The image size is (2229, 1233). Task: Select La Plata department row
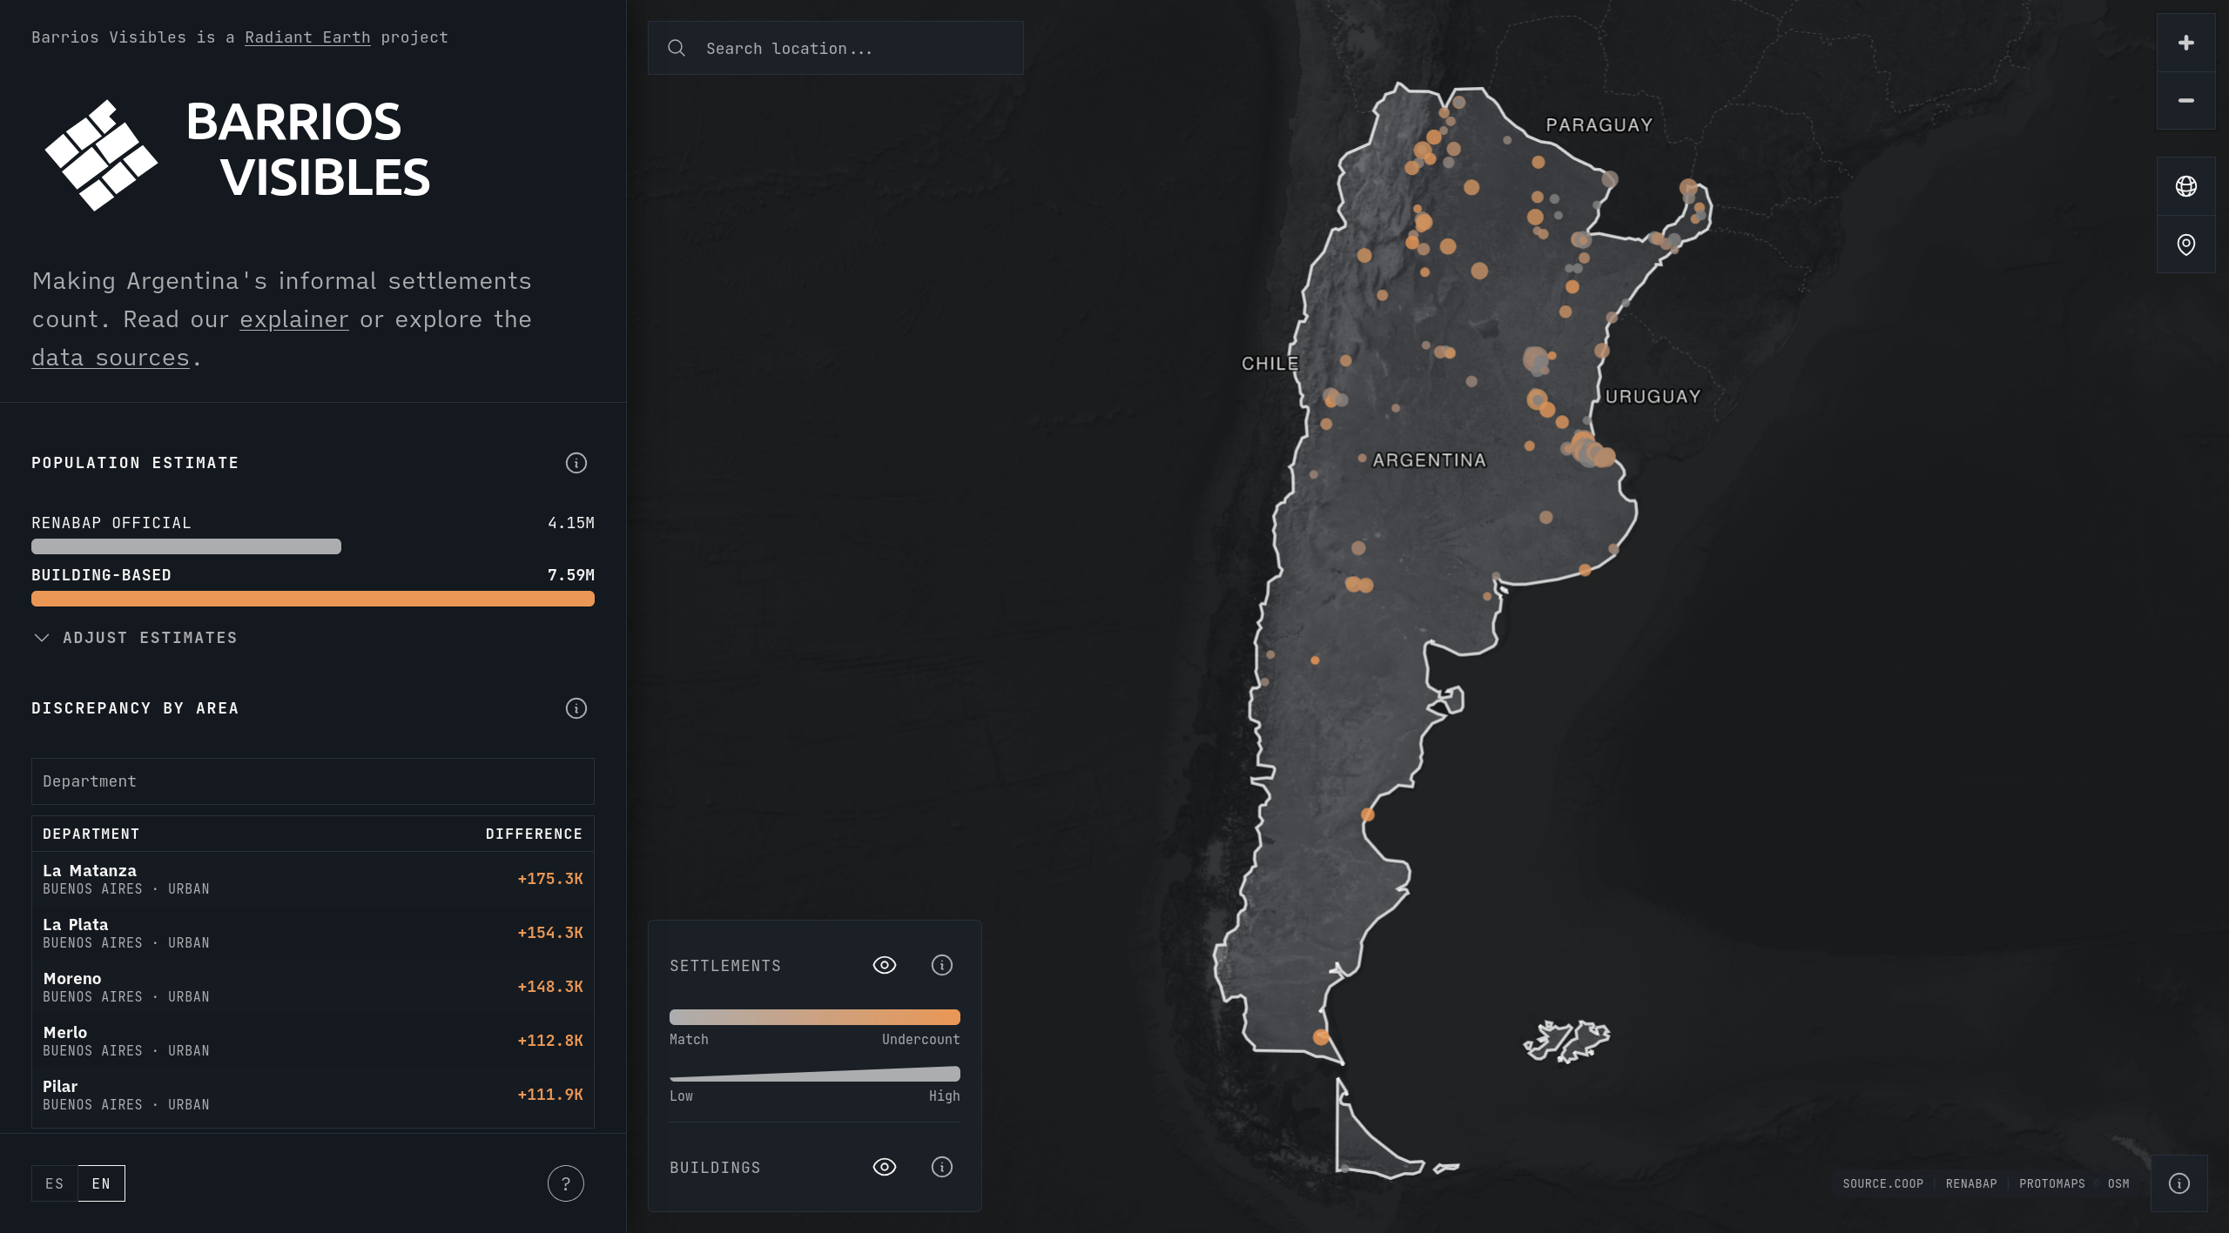(313, 933)
